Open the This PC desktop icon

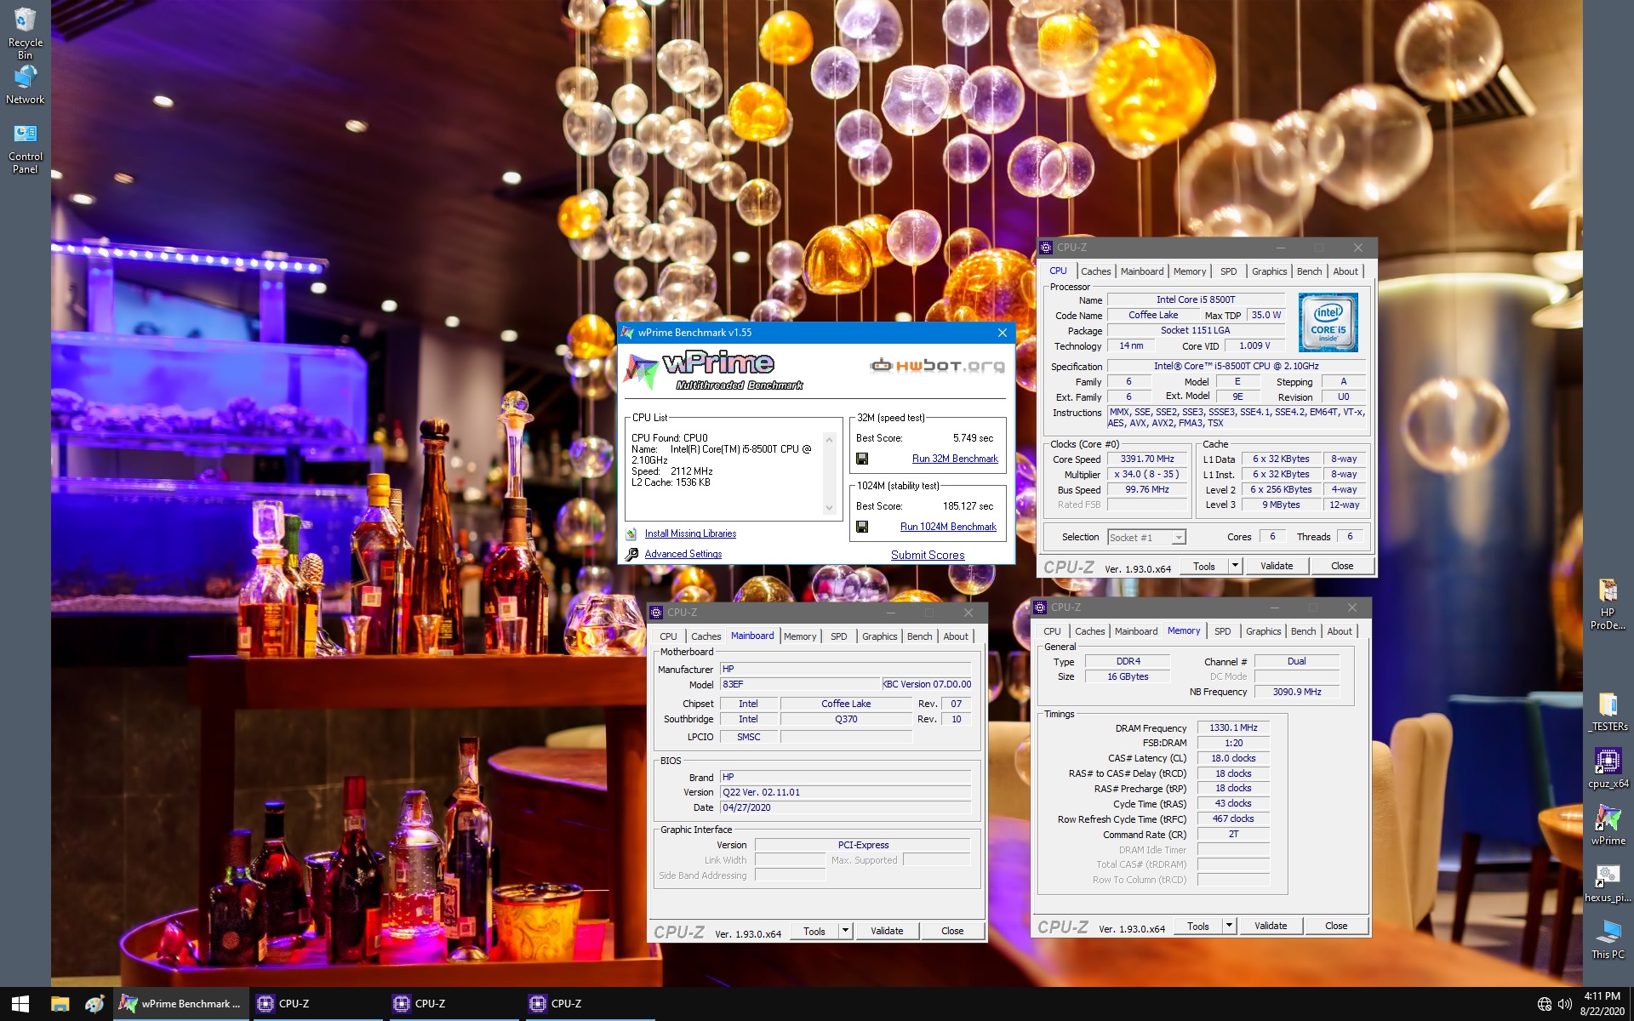pyautogui.click(x=1608, y=939)
